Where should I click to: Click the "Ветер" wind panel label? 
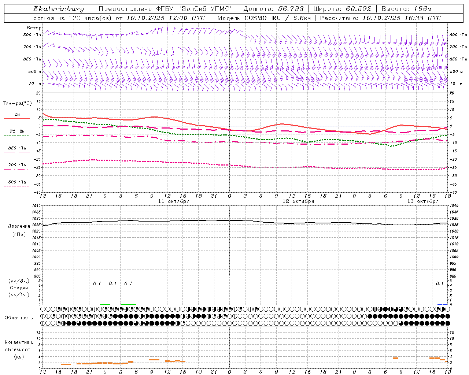(x=34, y=28)
